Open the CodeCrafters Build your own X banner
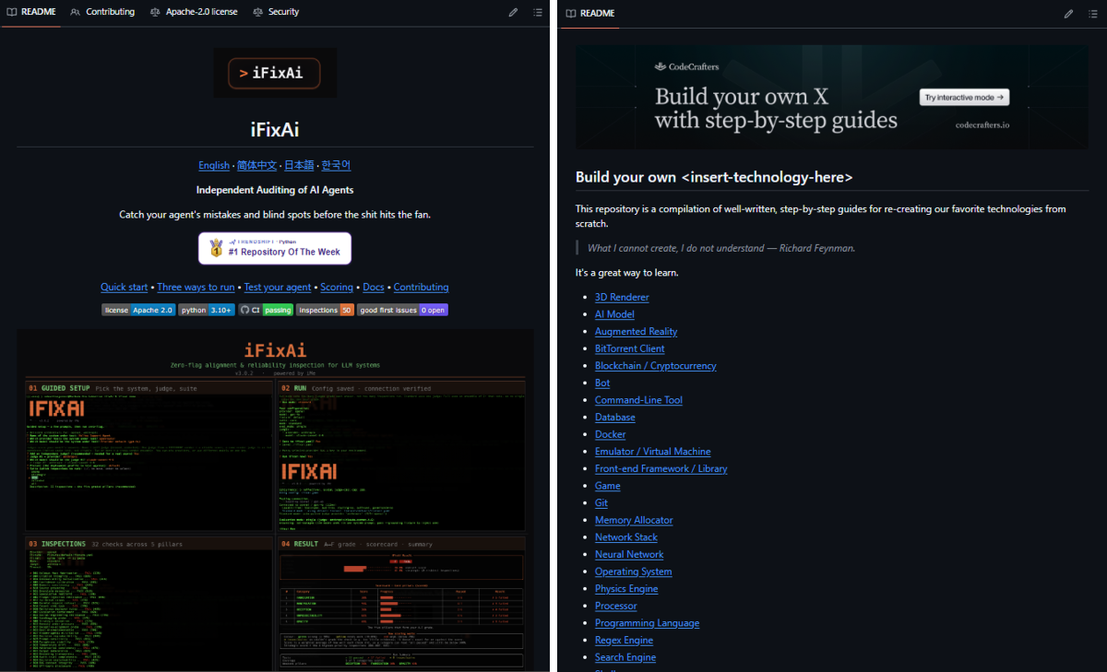 click(x=831, y=98)
